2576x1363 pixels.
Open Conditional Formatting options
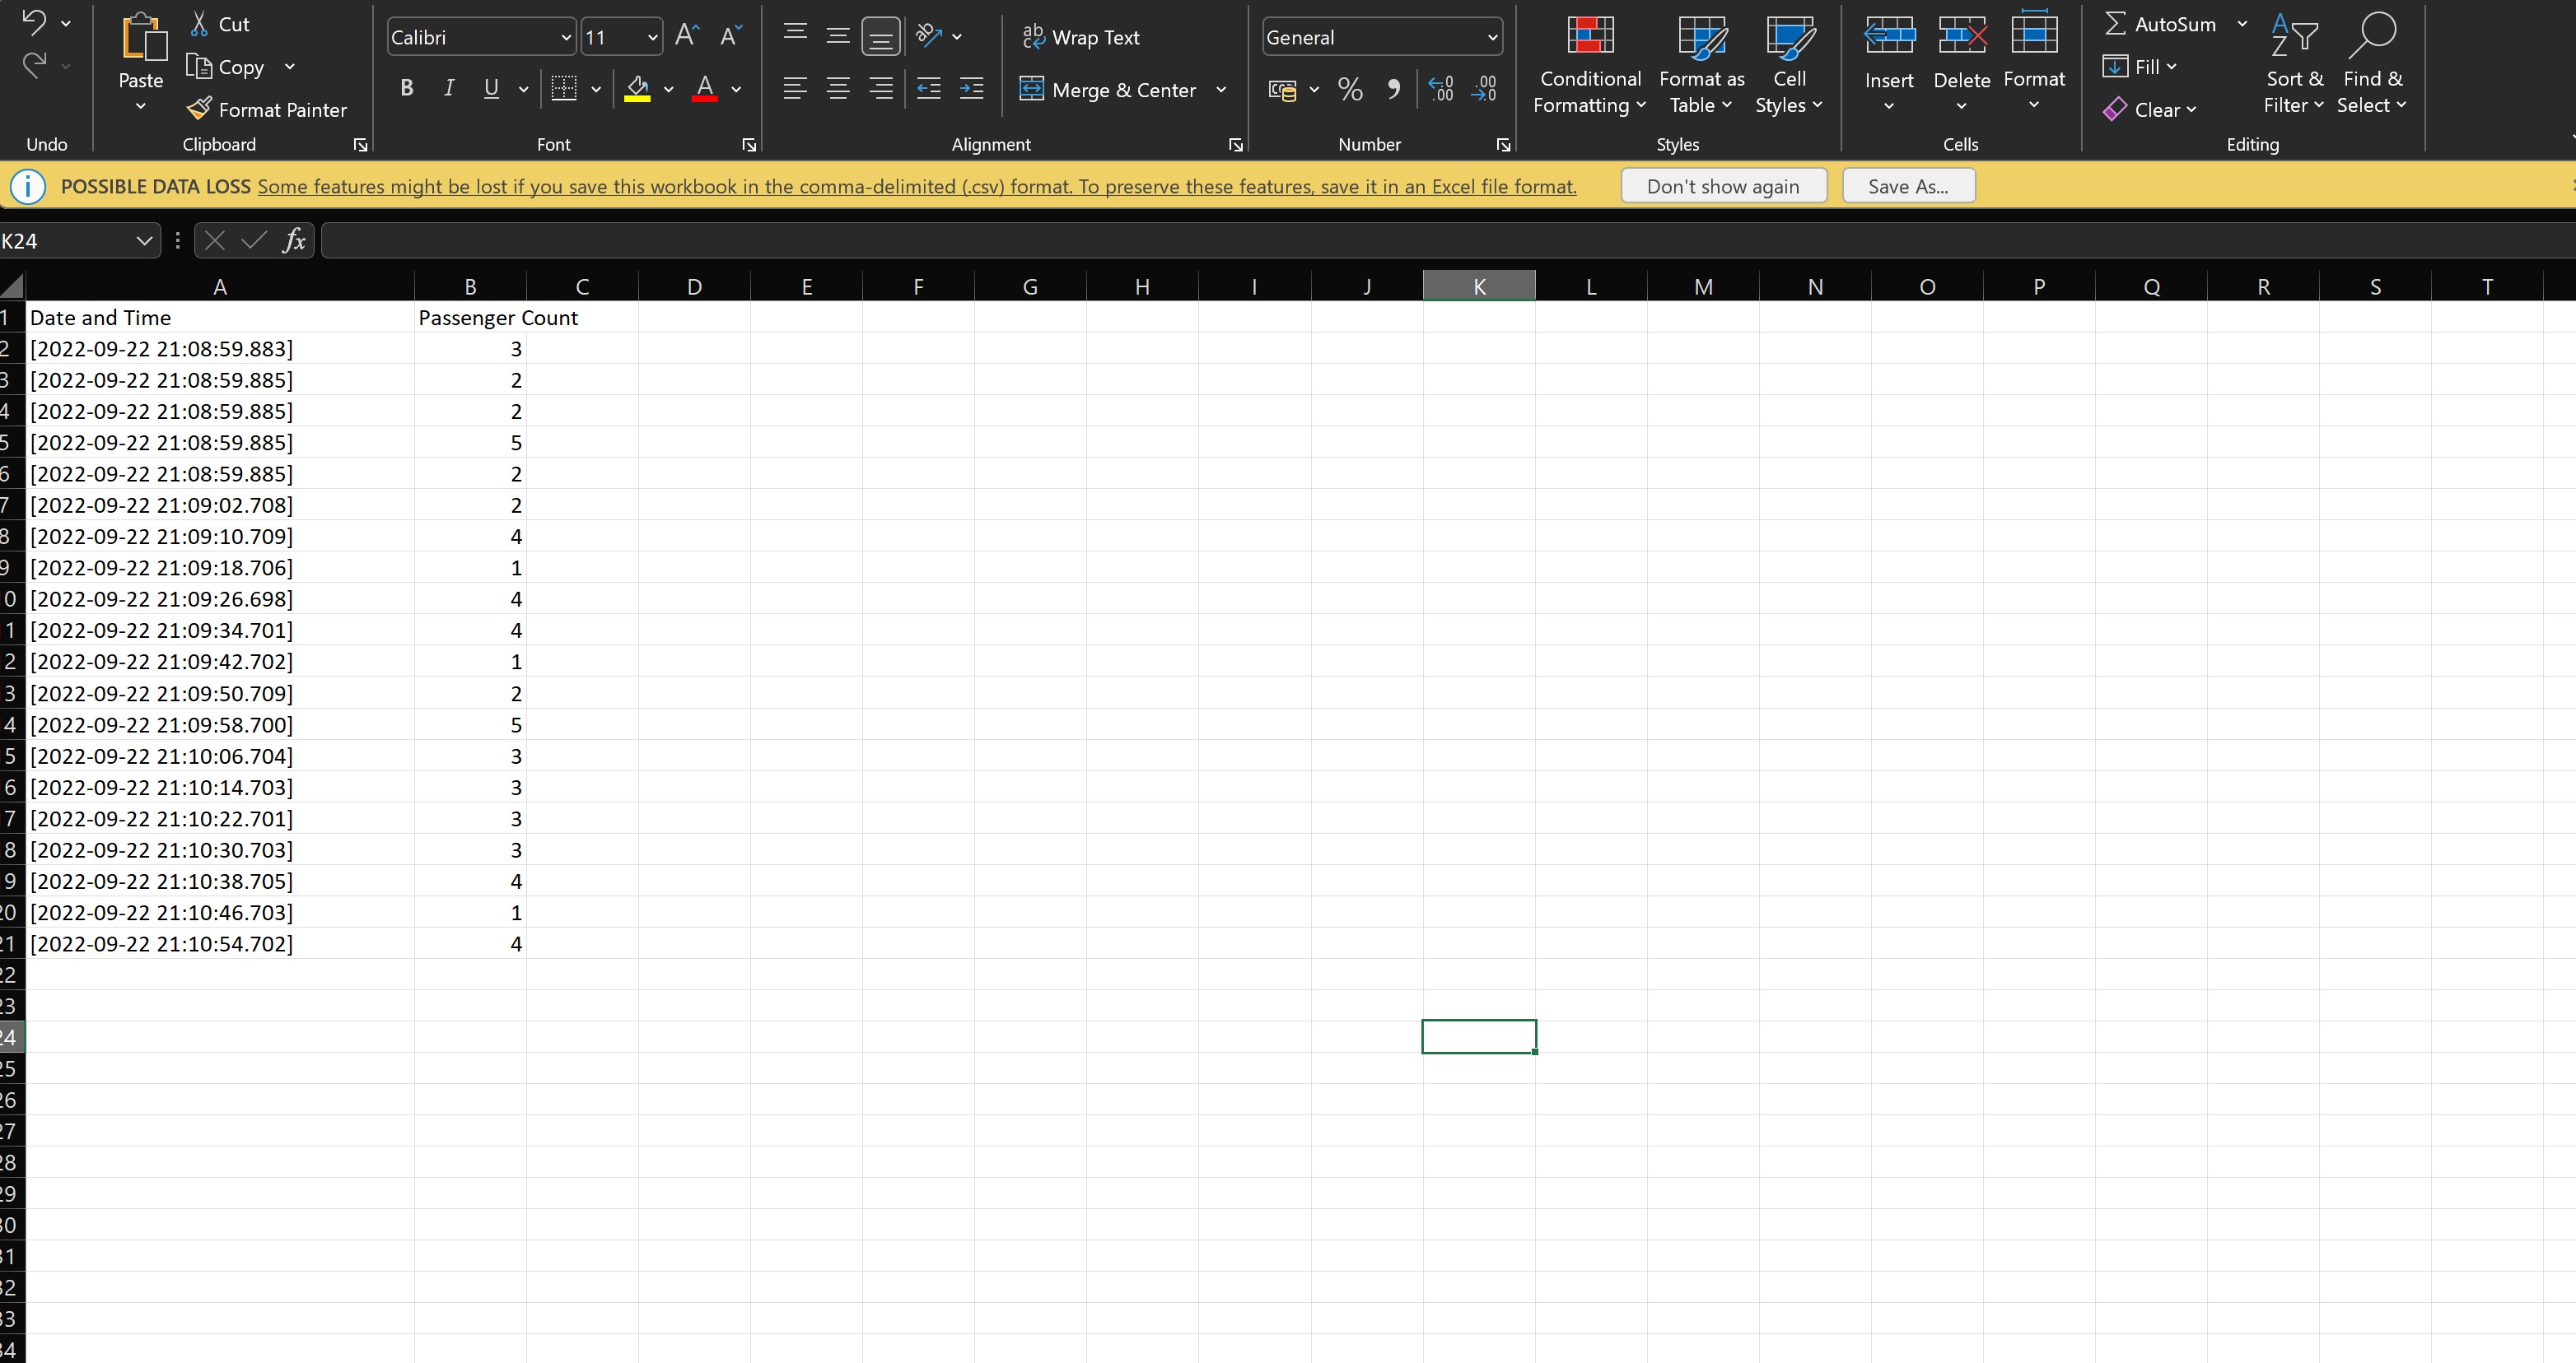coord(1584,68)
